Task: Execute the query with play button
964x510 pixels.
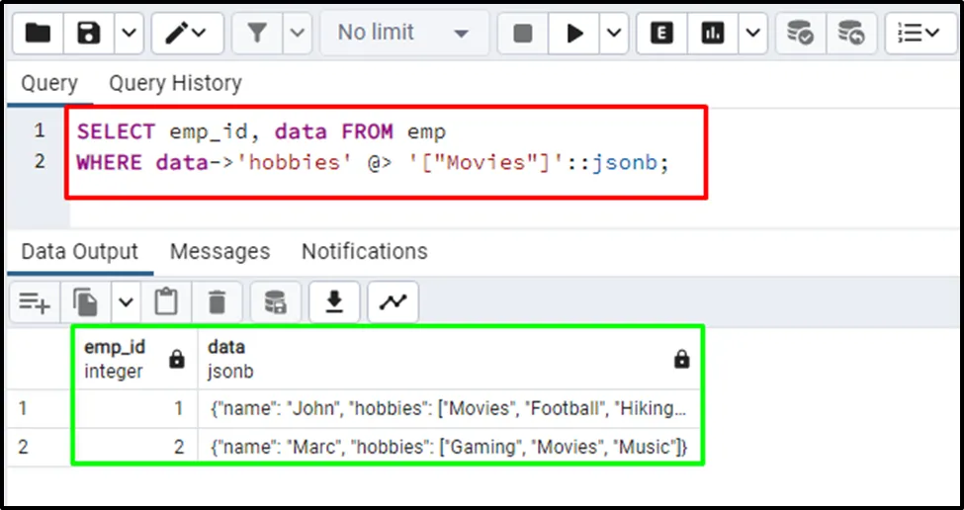Action: (x=574, y=34)
